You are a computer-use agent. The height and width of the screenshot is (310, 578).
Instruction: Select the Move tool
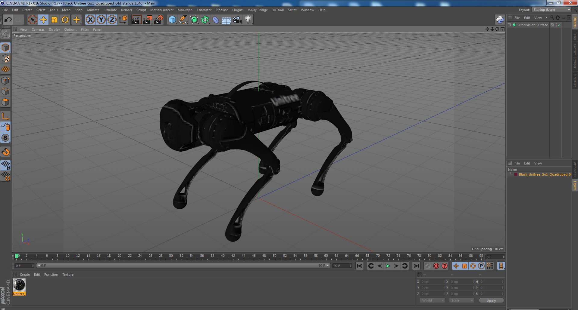(43, 20)
